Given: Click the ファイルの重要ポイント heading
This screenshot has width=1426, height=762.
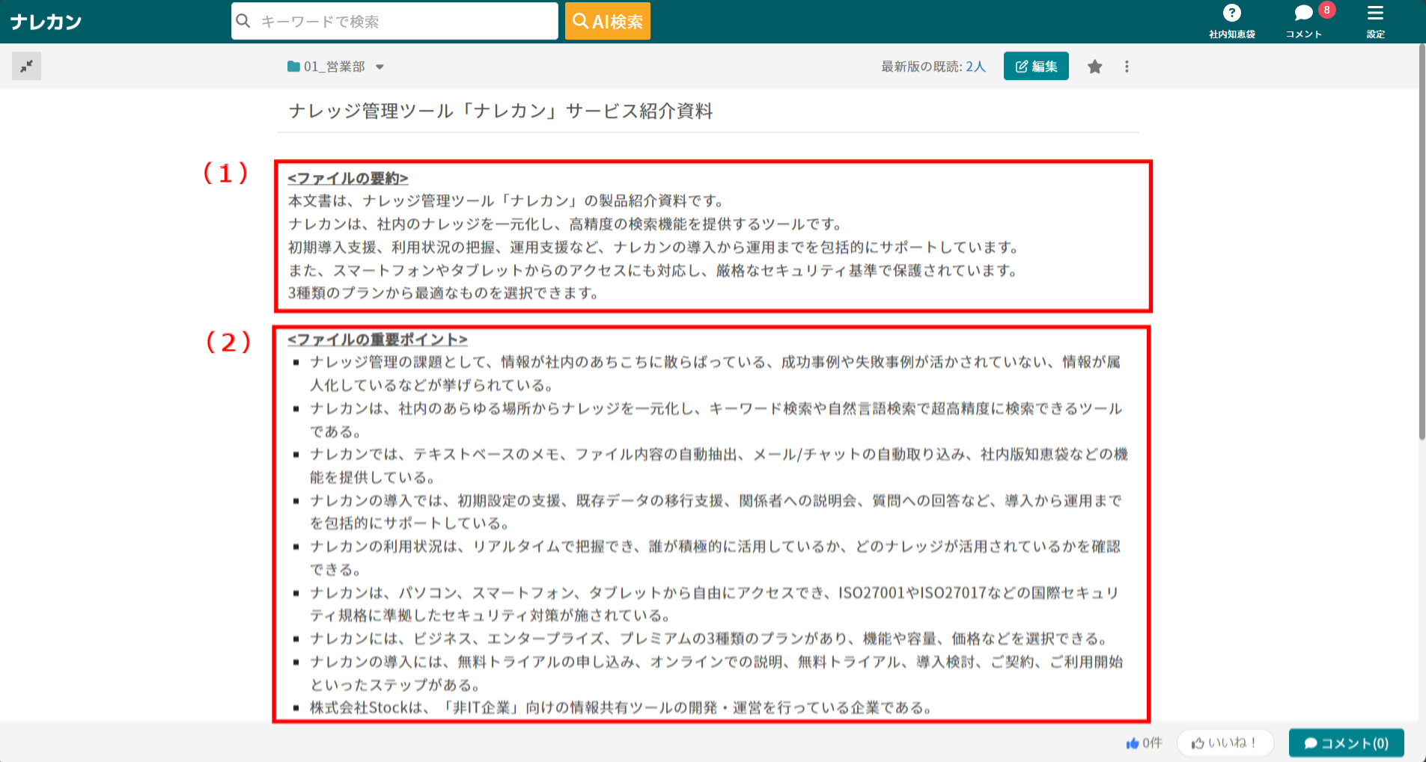Looking at the screenshot, I should [x=377, y=339].
